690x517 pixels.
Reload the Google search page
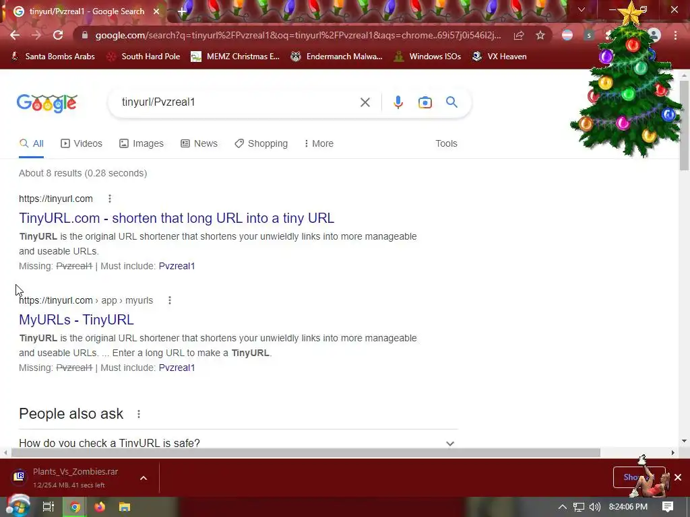click(x=58, y=35)
